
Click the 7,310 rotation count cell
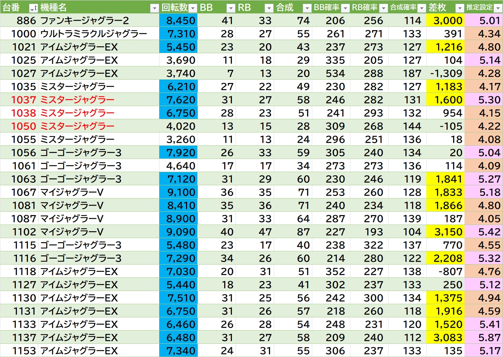click(179, 34)
